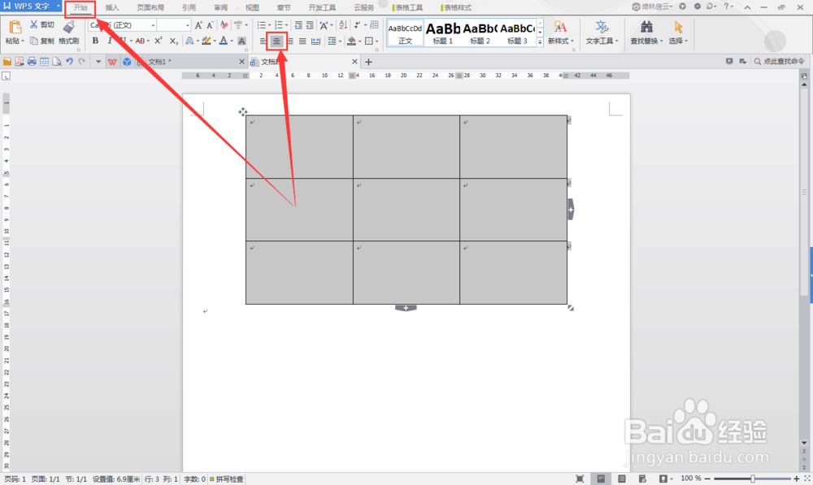Click the sort A-Z icon

(343, 25)
